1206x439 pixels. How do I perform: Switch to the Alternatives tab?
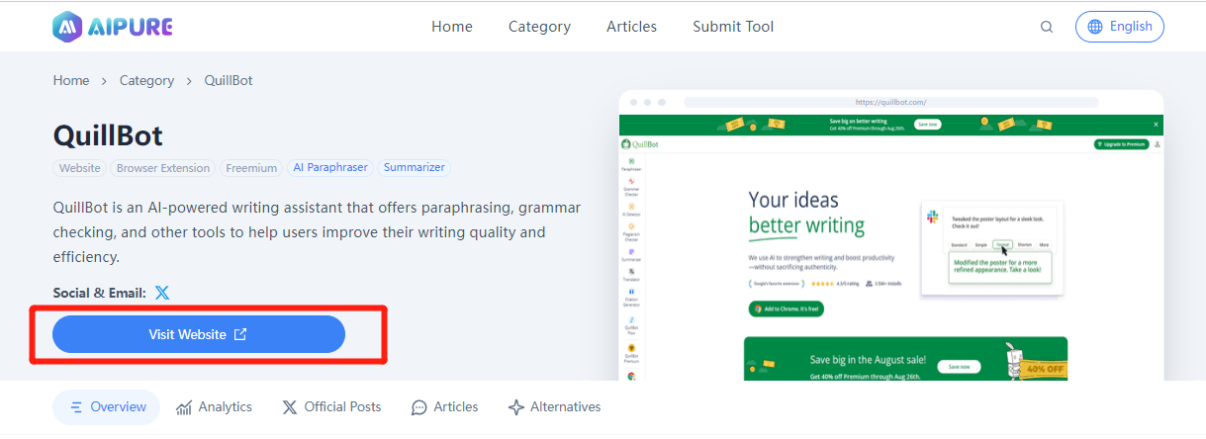click(x=554, y=406)
